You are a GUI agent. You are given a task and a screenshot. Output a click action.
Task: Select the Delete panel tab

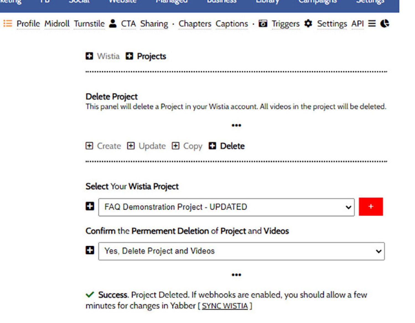pyautogui.click(x=227, y=146)
